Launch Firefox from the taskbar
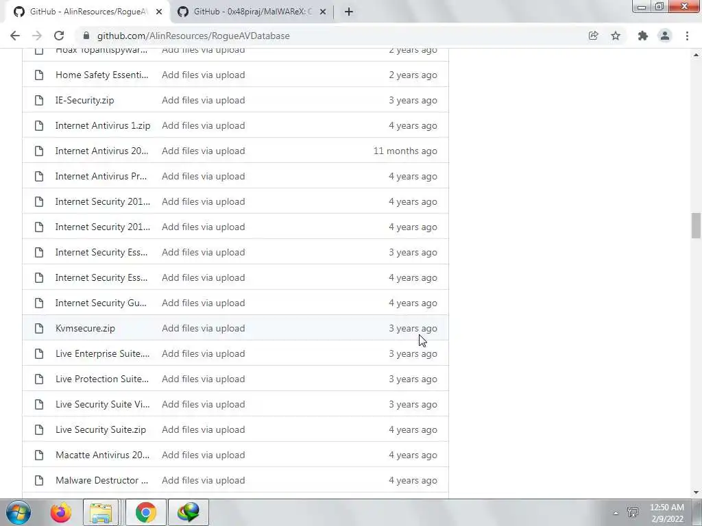Screen dimensions: 702x526 click(60, 512)
